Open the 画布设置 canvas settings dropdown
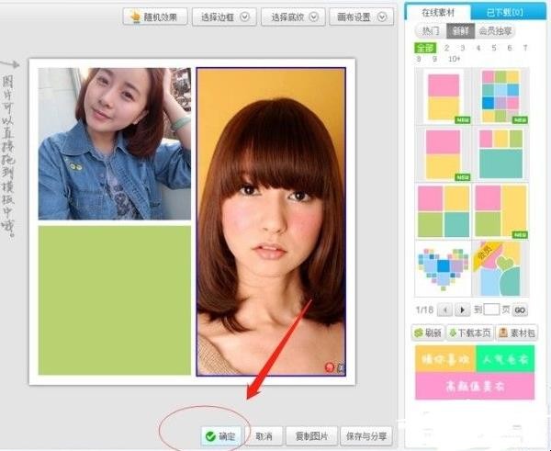 tap(361, 17)
